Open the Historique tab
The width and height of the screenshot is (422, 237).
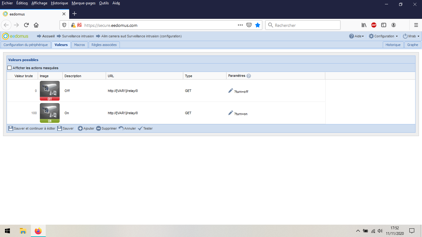393,45
